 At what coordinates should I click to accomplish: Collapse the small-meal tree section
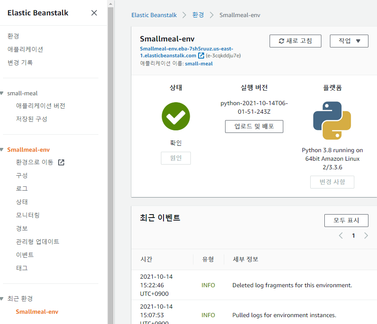pyautogui.click(x=2, y=93)
